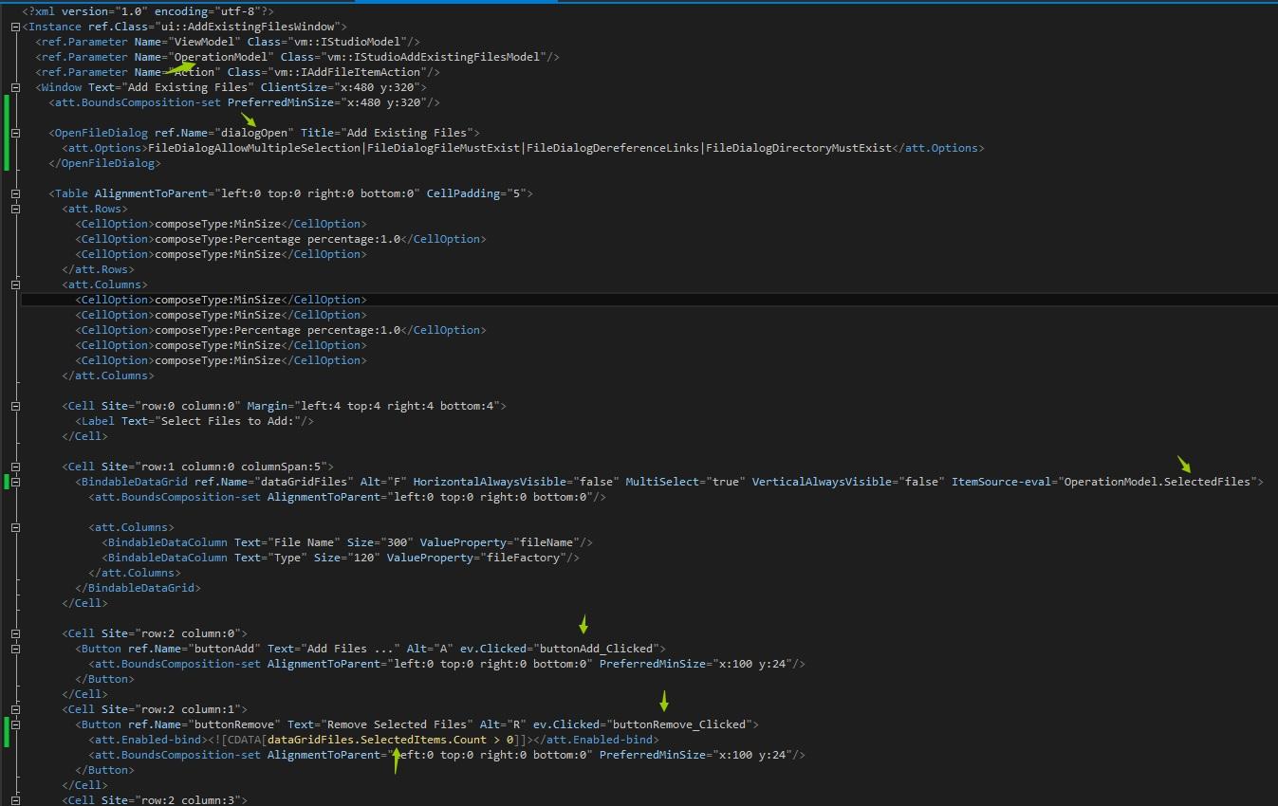Collapse the Cell block containing the Label

[15, 406]
